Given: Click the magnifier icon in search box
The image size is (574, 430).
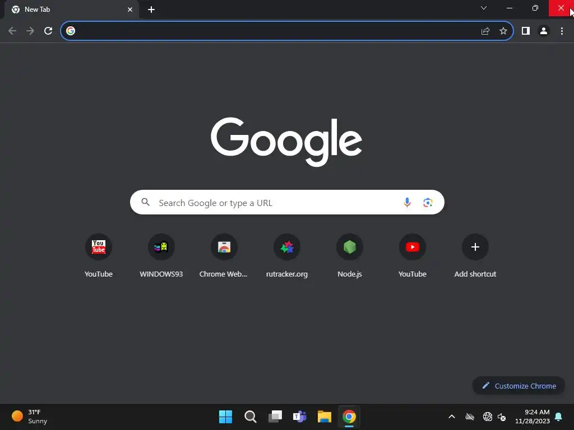Looking at the screenshot, I should click(145, 202).
